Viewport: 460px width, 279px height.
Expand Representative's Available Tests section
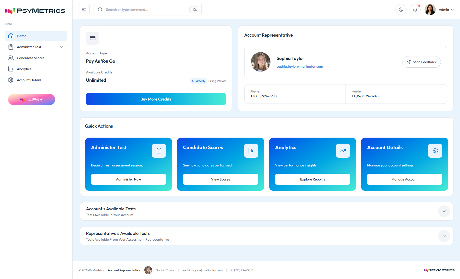(444, 236)
